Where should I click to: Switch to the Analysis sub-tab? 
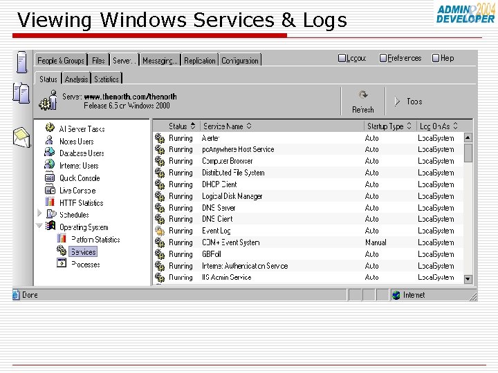tap(76, 79)
